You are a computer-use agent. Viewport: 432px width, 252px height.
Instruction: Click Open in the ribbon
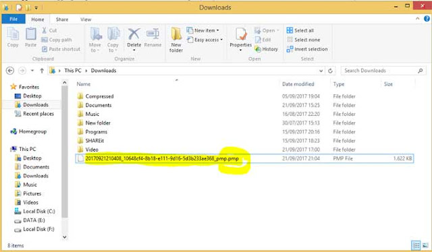[267, 30]
